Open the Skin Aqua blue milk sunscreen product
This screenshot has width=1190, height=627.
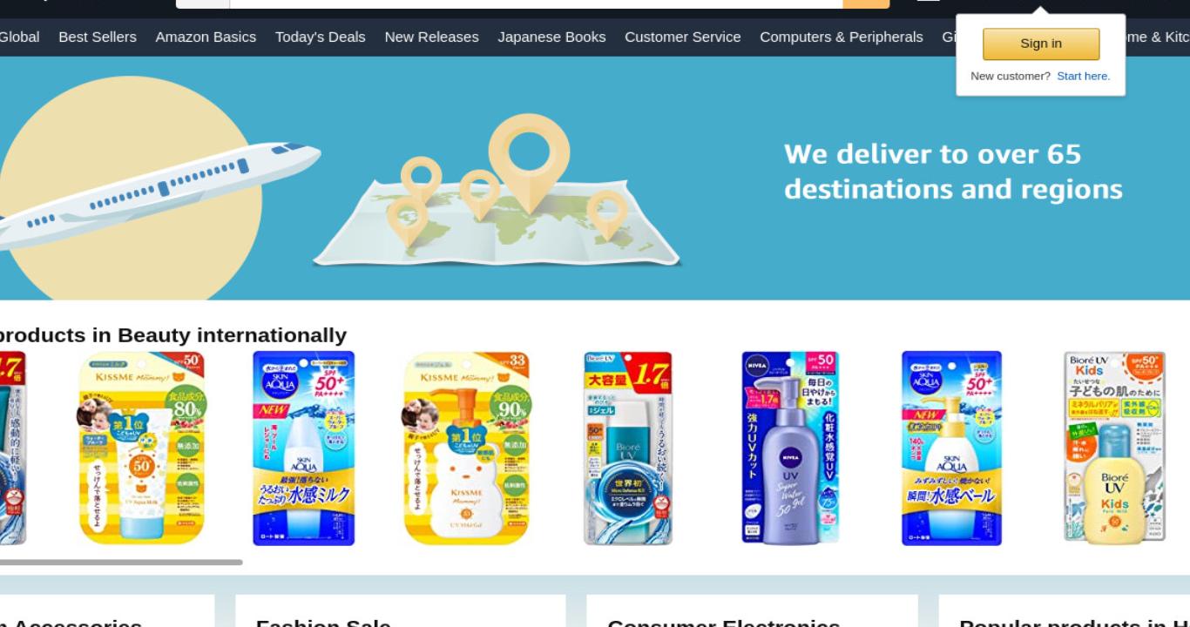coord(304,448)
